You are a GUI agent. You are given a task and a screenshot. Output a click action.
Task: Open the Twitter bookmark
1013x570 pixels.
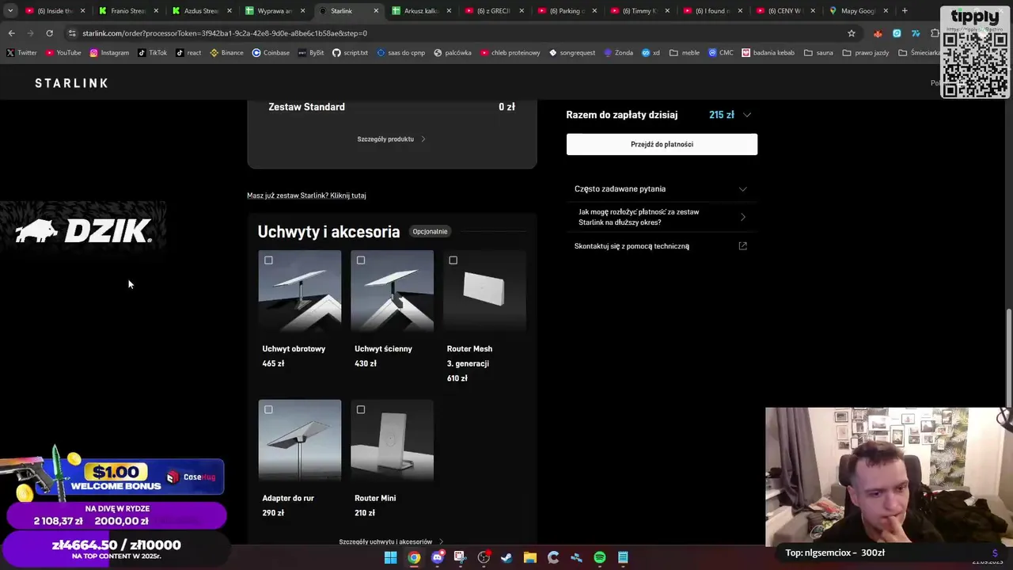click(x=21, y=53)
